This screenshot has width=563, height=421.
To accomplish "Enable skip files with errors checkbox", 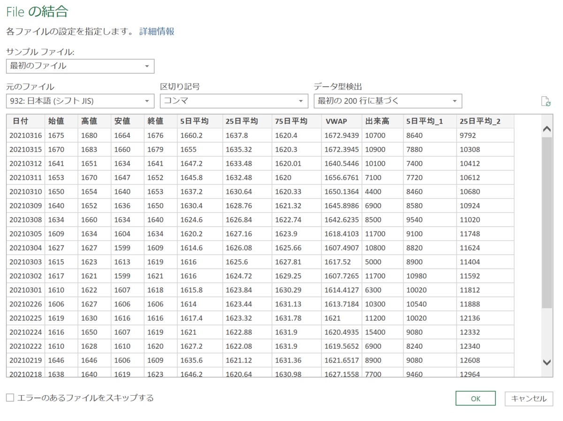I will coord(10,398).
